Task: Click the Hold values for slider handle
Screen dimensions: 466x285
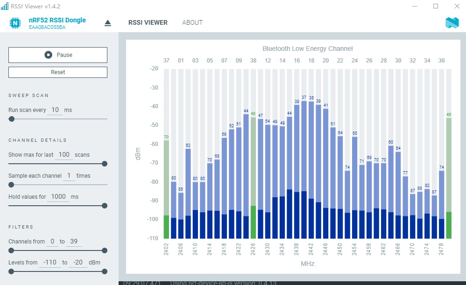Action: point(104,206)
